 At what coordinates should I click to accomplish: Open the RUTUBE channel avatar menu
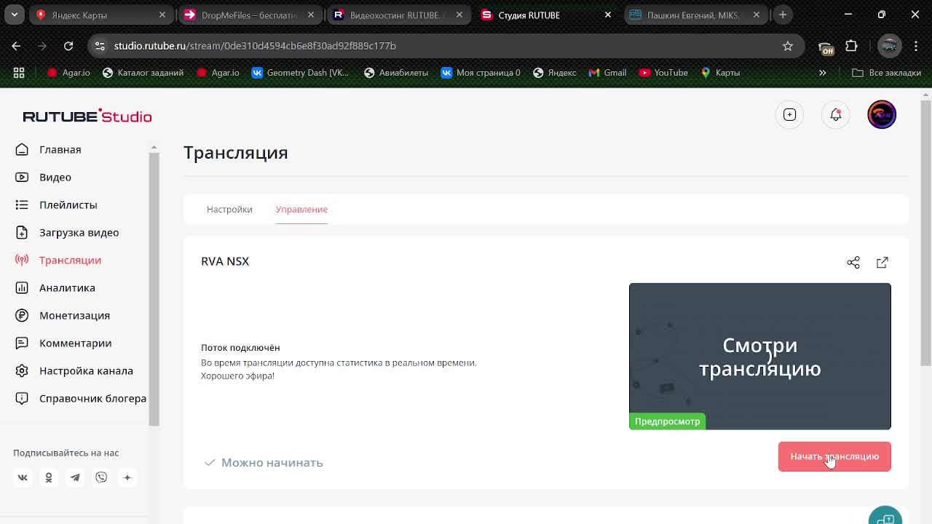pyautogui.click(x=882, y=114)
